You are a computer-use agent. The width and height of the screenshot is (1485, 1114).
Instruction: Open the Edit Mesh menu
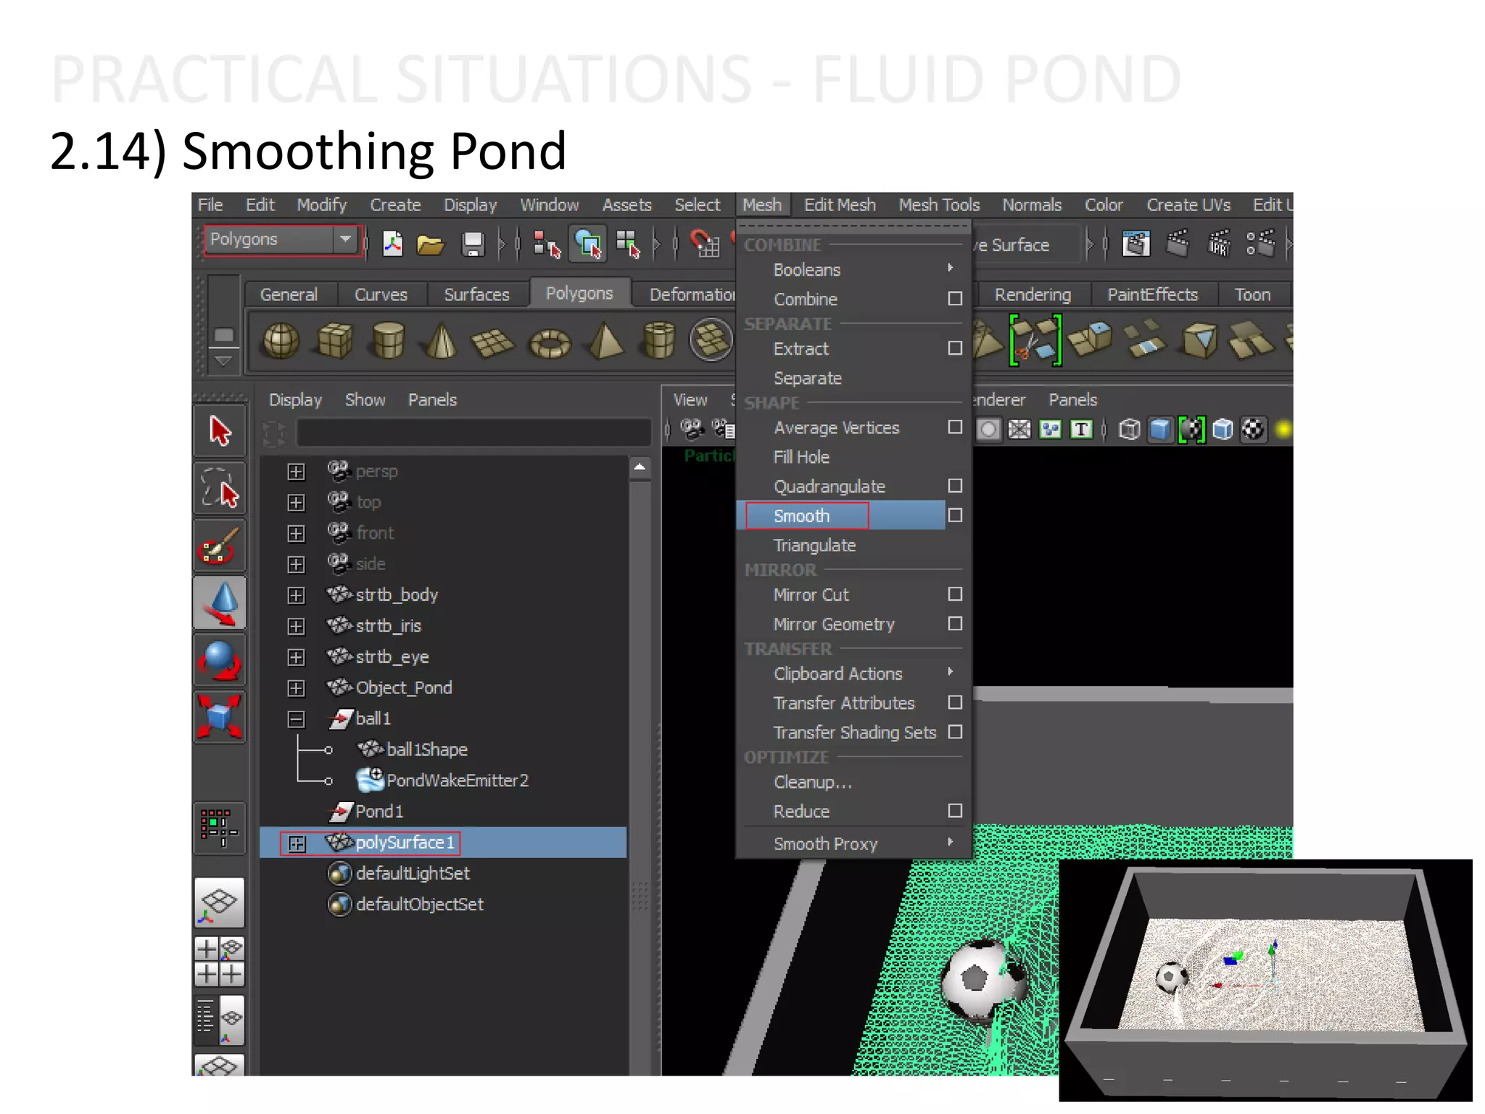tap(840, 205)
